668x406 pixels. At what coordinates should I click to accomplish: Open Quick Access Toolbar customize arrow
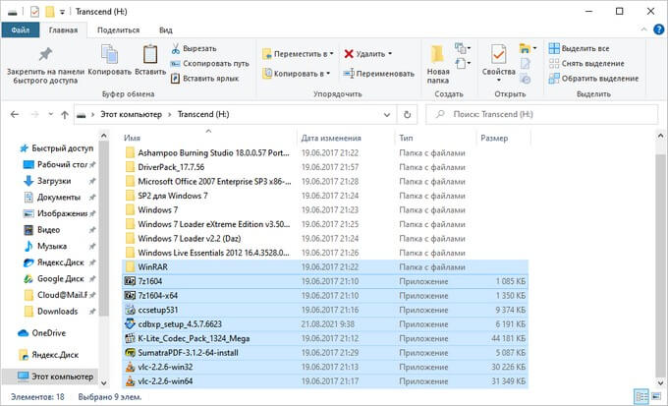click(x=62, y=12)
